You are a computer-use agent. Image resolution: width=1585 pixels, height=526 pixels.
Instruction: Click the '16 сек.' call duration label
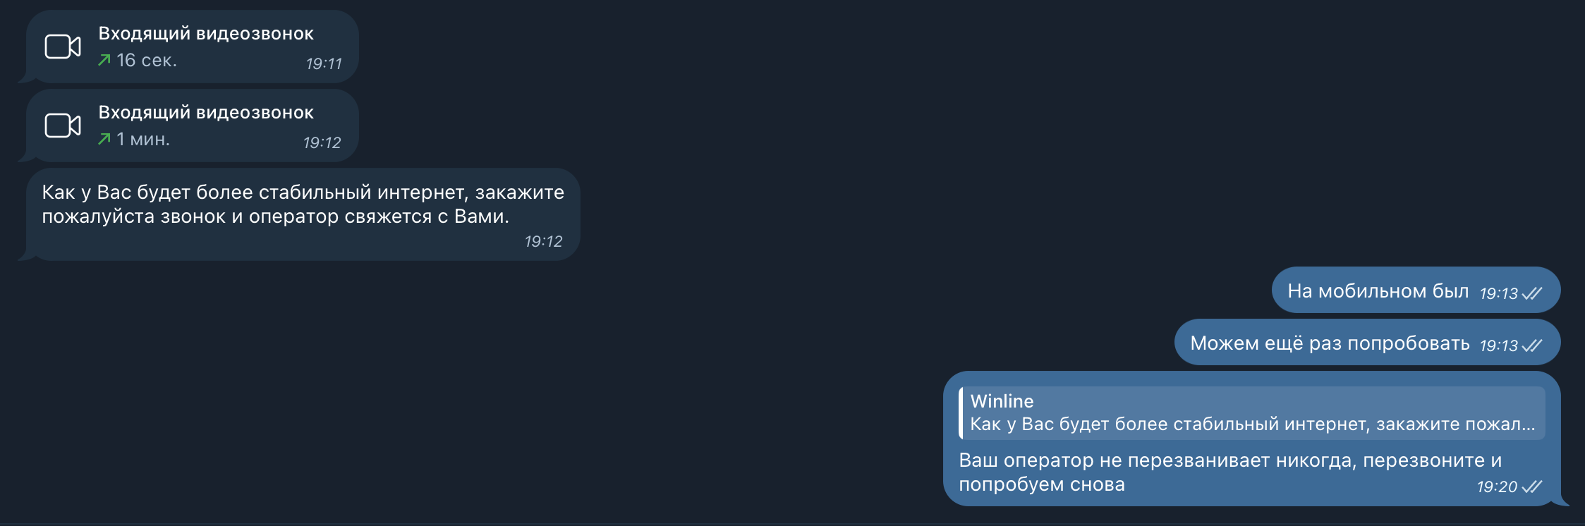click(147, 61)
